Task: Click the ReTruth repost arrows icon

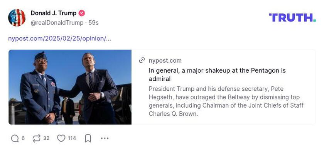Action: [x=37, y=138]
